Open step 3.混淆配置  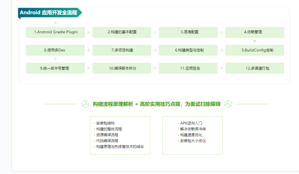tap(188, 32)
